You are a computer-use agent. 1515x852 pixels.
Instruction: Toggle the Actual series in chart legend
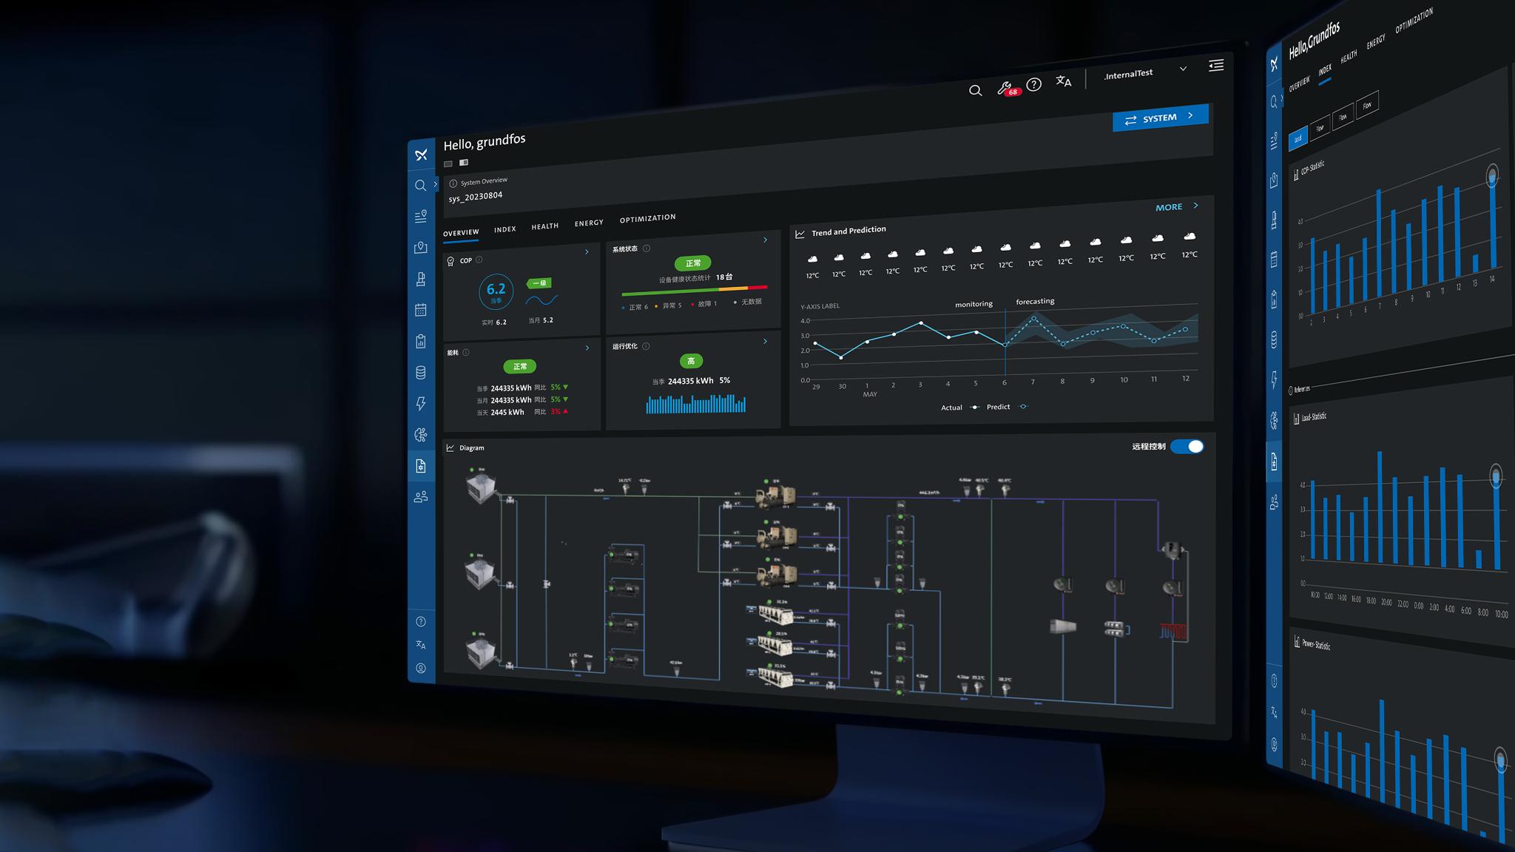coord(961,408)
